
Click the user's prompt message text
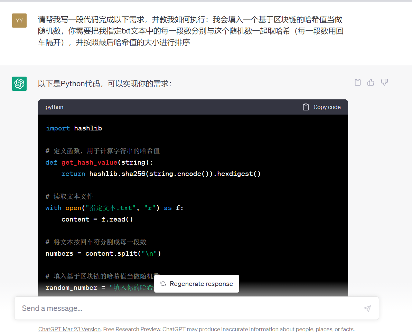(190, 31)
